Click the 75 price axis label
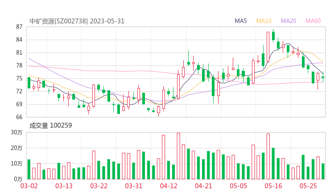This screenshot has height=196, width=330. (x=19, y=78)
